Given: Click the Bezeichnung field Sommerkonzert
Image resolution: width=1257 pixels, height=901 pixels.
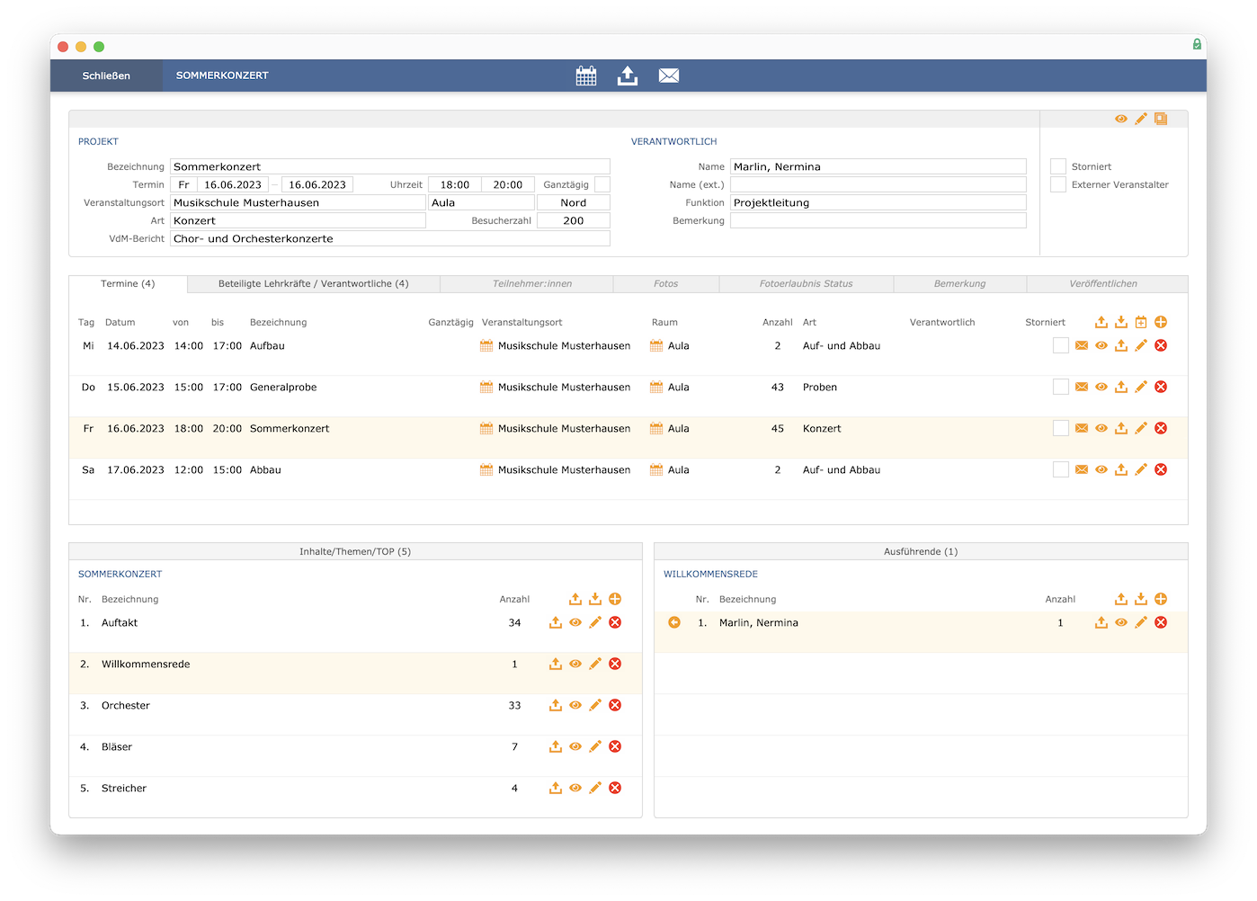Looking at the screenshot, I should 390,166.
